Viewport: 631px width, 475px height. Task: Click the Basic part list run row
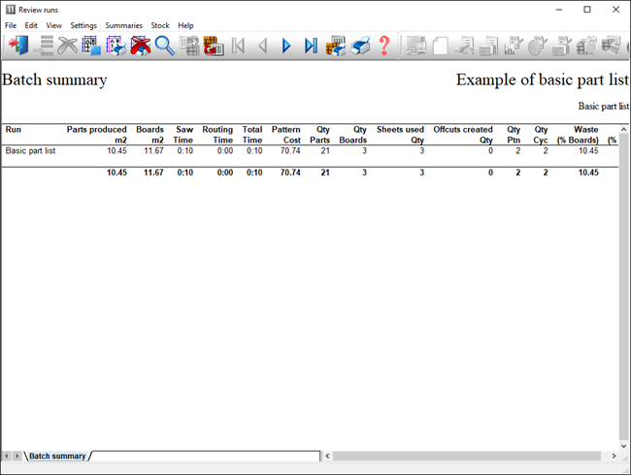pyautogui.click(x=29, y=151)
